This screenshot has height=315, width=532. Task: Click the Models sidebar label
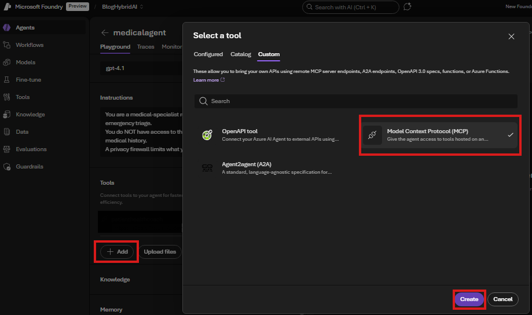point(25,62)
